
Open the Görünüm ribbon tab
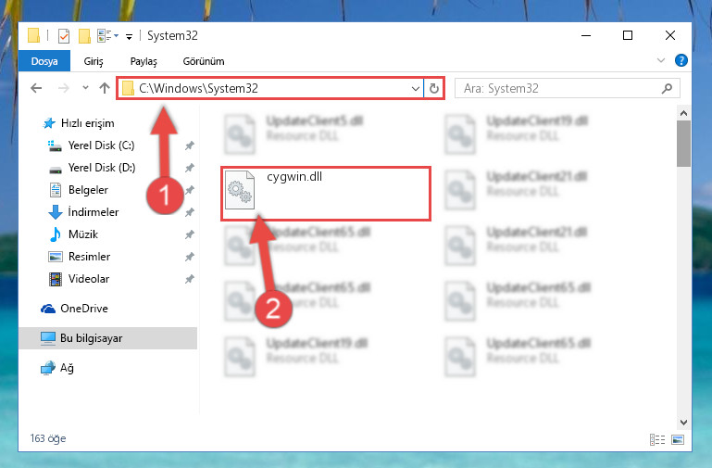pyautogui.click(x=204, y=61)
